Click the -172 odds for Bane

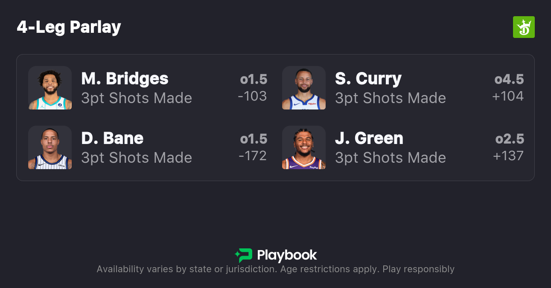[x=252, y=156]
